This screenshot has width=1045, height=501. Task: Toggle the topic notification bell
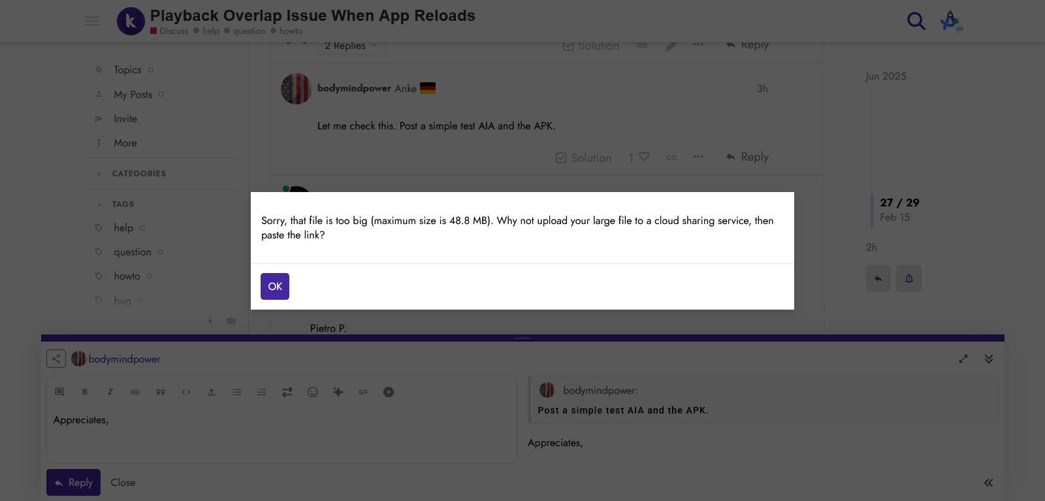point(908,279)
